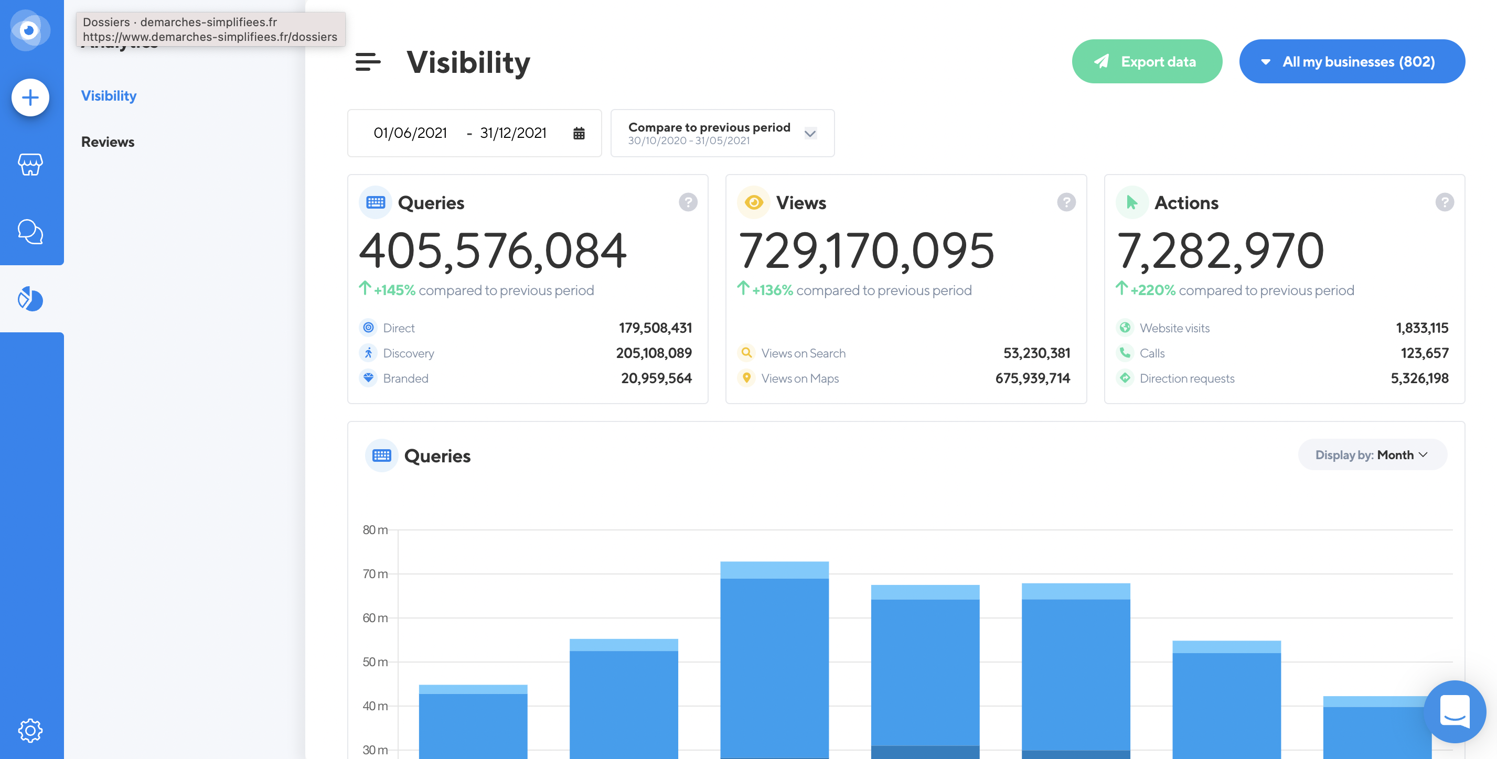The width and height of the screenshot is (1497, 759).
Task: Select Visibility in the analytics menu
Action: 109,96
